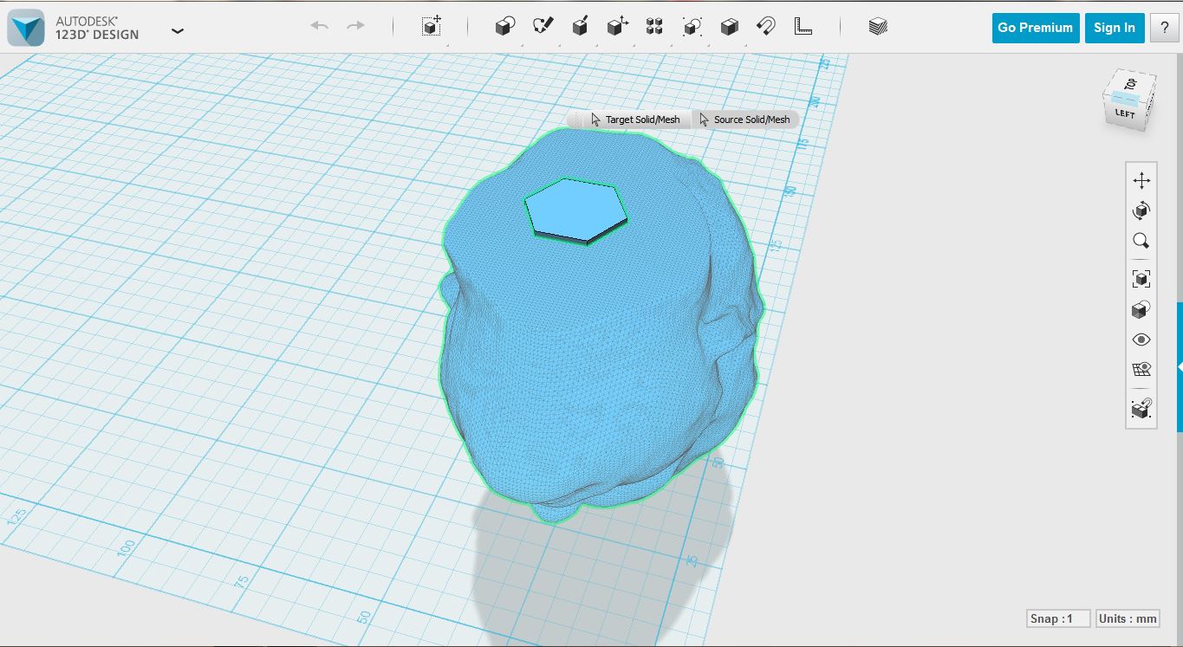Expand the blue side panel arrow

pyautogui.click(x=1180, y=367)
